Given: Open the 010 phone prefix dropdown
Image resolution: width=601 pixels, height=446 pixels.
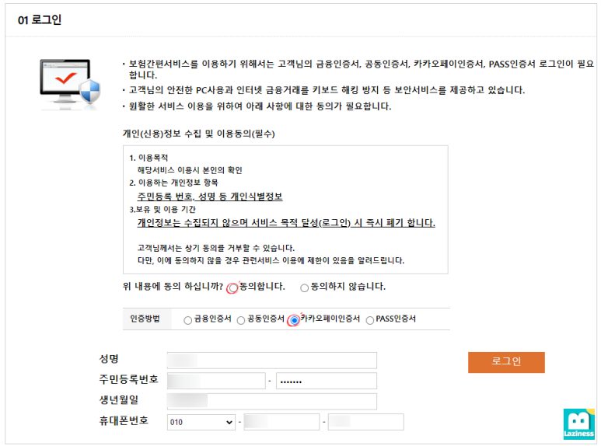Looking at the screenshot, I should (x=201, y=422).
